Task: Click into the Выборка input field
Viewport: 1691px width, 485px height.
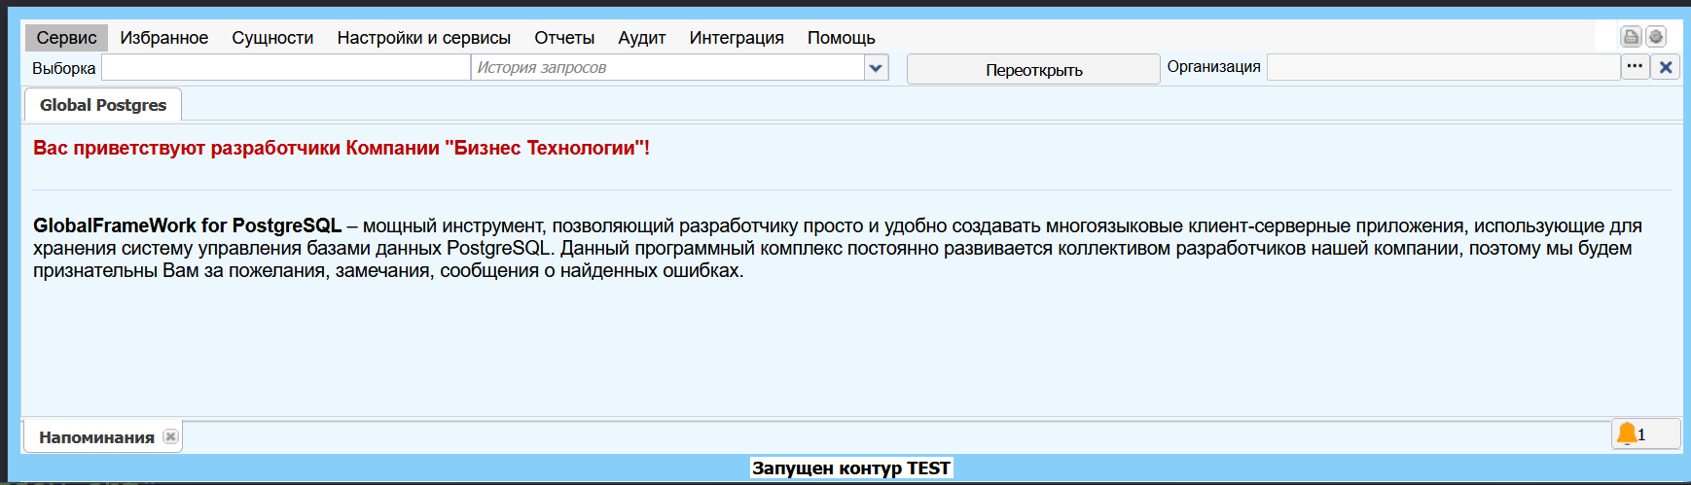Action: (x=285, y=68)
